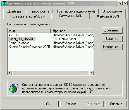Close the ODBC administrator window
129x110 pixels.
click(125, 3)
